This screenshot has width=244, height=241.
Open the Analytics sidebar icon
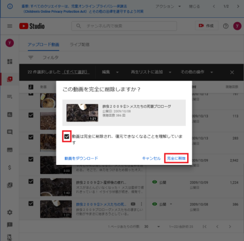(x=10, y=115)
